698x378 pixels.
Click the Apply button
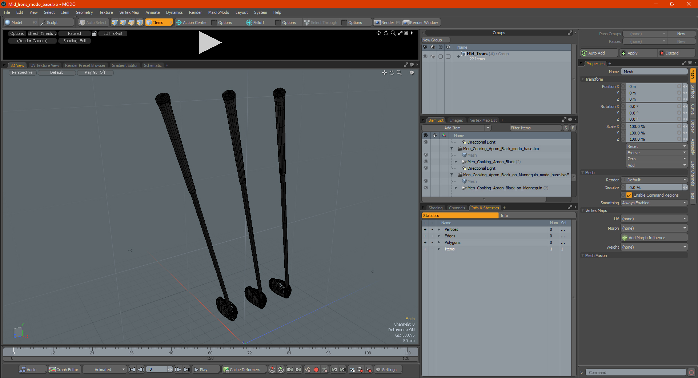pyautogui.click(x=638, y=53)
